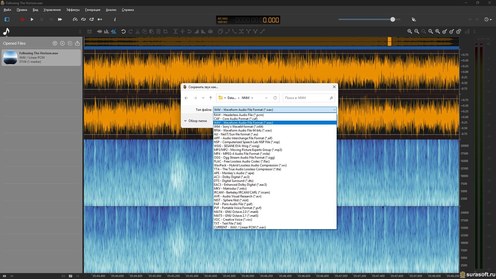The width and height of the screenshot is (496, 279).
Task: Click the horizontal zoom-in magnifier
Action: (410, 31)
